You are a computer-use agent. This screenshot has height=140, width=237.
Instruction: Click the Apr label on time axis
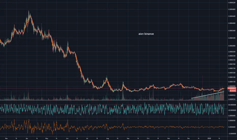(x=27, y=138)
